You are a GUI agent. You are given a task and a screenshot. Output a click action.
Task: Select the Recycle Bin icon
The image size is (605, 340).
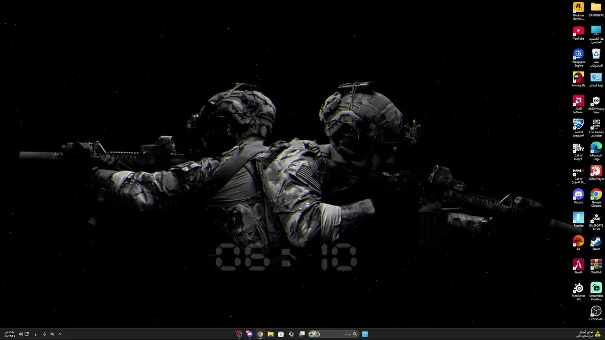[596, 58]
